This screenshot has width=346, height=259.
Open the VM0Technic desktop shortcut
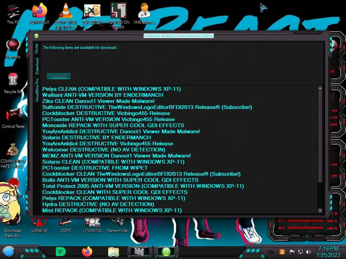click(x=145, y=13)
